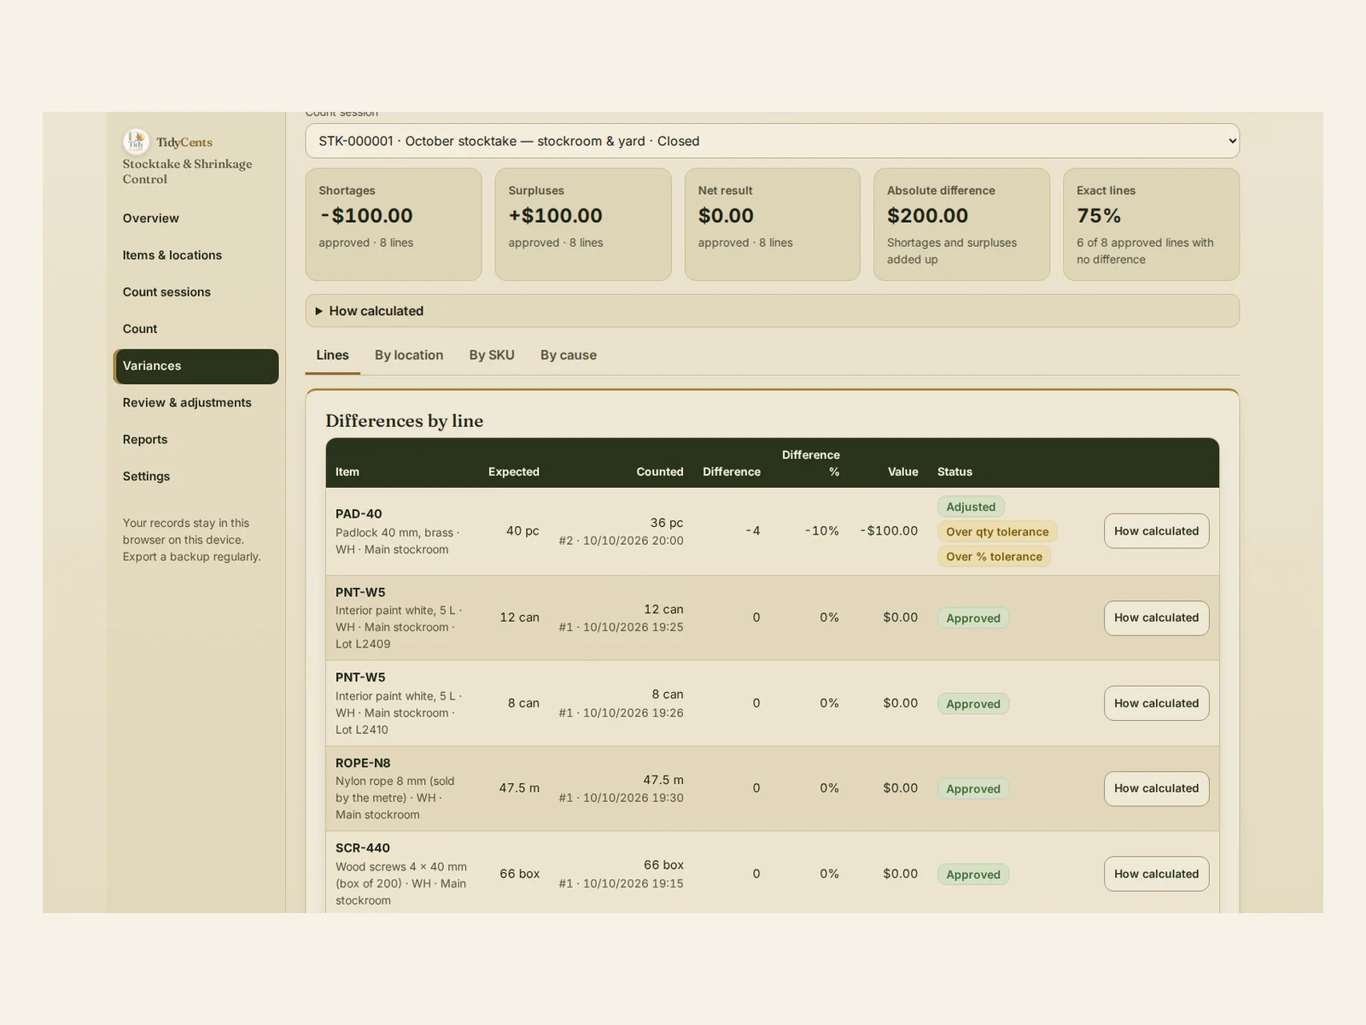1366x1025 pixels.
Task: Click the Value column header
Action: point(903,471)
